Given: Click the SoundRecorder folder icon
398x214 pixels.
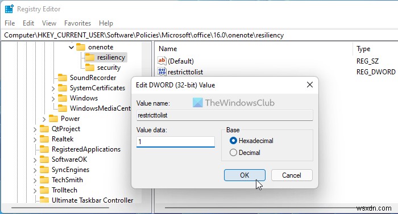Looking at the screenshot, I should tap(63, 78).
